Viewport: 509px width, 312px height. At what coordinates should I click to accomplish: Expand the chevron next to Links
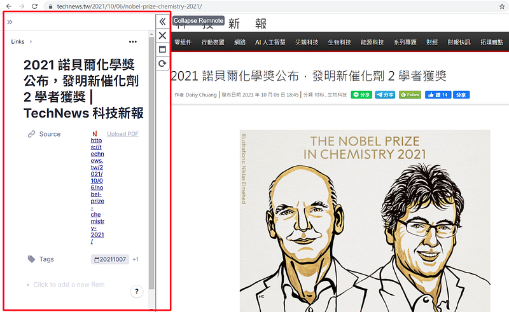click(31, 41)
